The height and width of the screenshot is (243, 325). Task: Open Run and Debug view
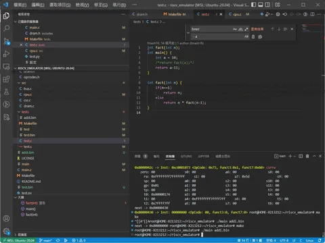pyautogui.click(x=6, y=54)
